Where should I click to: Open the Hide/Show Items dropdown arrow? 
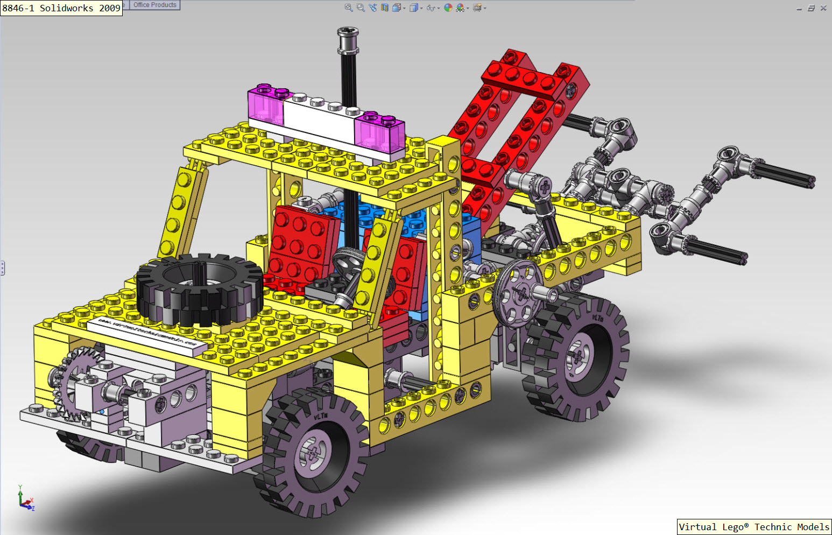pyautogui.click(x=439, y=8)
